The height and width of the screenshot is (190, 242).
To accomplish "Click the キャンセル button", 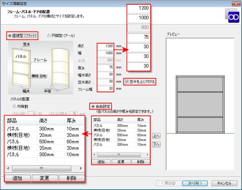I will point(221,183).
